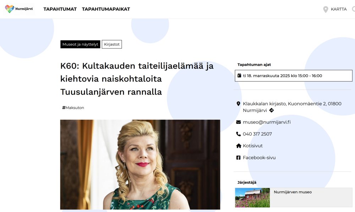This screenshot has height=212, width=355.
Task: Click the location pin icon beside the address
Action: coord(239,104)
